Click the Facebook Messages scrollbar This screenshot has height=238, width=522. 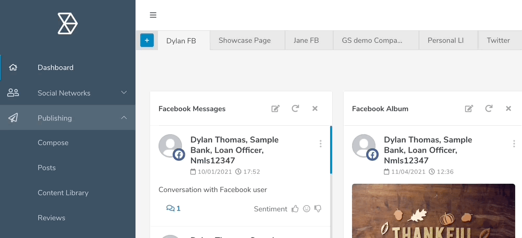click(331, 150)
